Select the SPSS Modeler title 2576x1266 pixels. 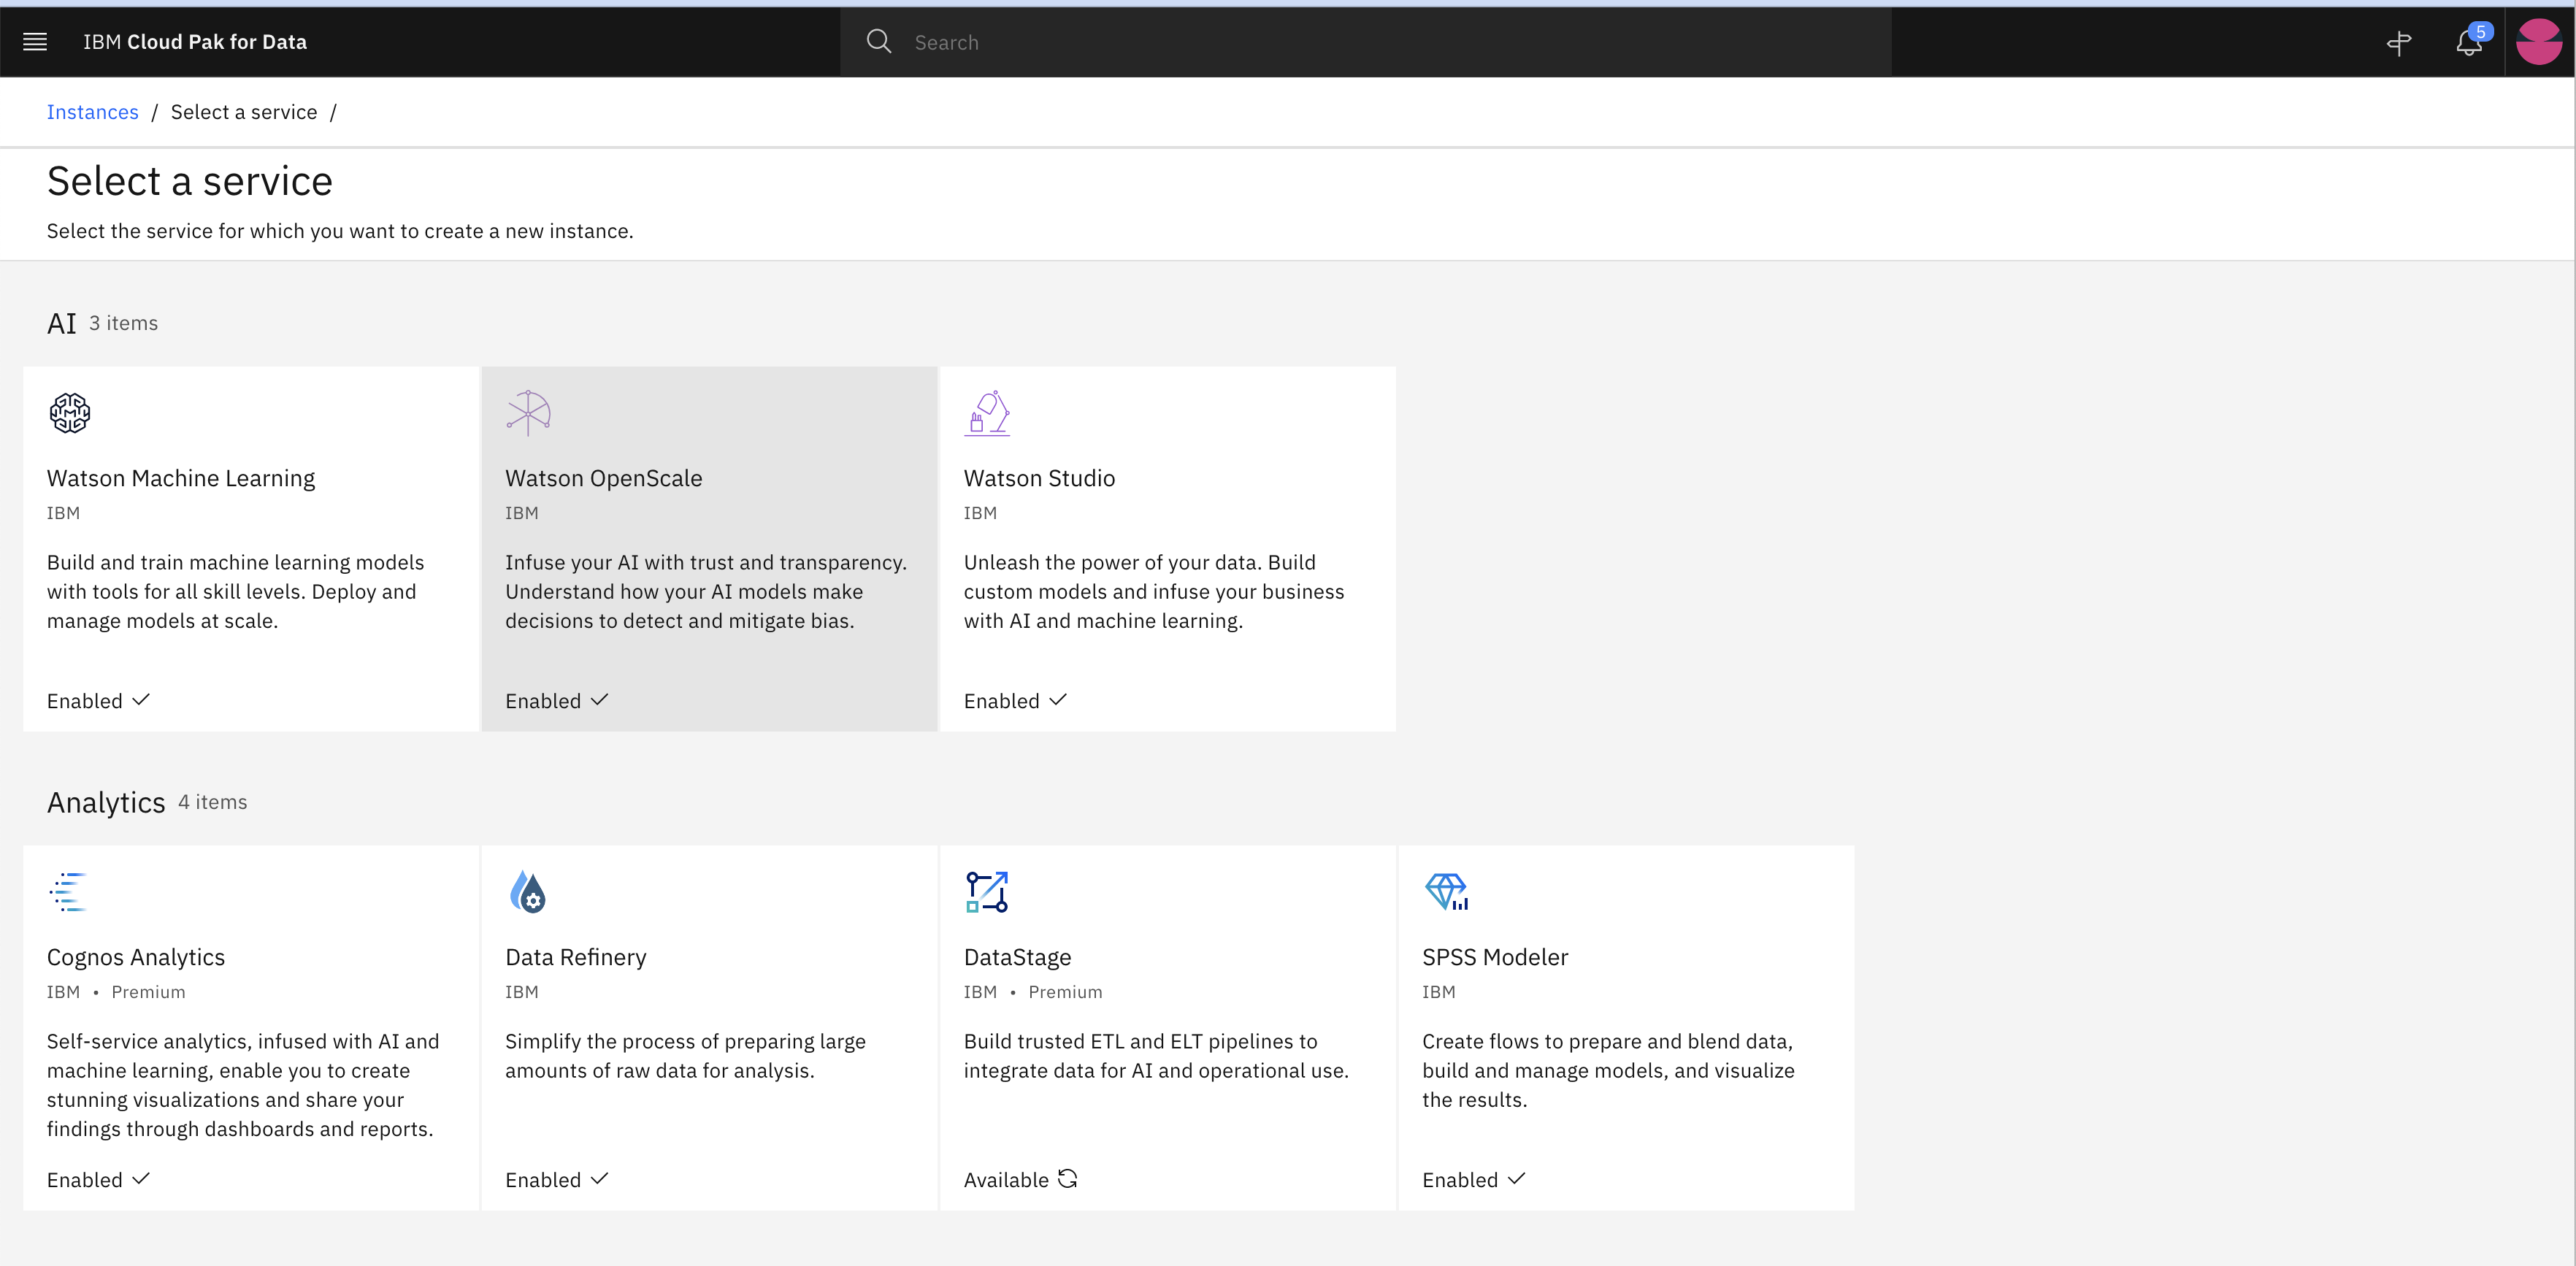click(1495, 957)
